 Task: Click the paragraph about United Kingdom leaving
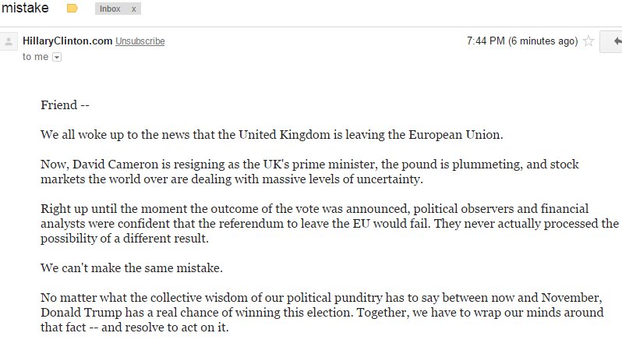coord(272,134)
